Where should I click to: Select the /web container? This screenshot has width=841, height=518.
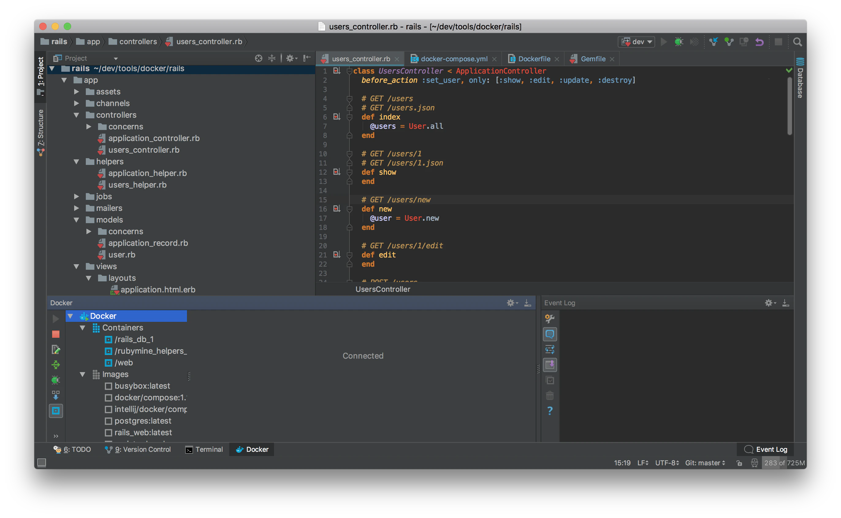[119, 363]
